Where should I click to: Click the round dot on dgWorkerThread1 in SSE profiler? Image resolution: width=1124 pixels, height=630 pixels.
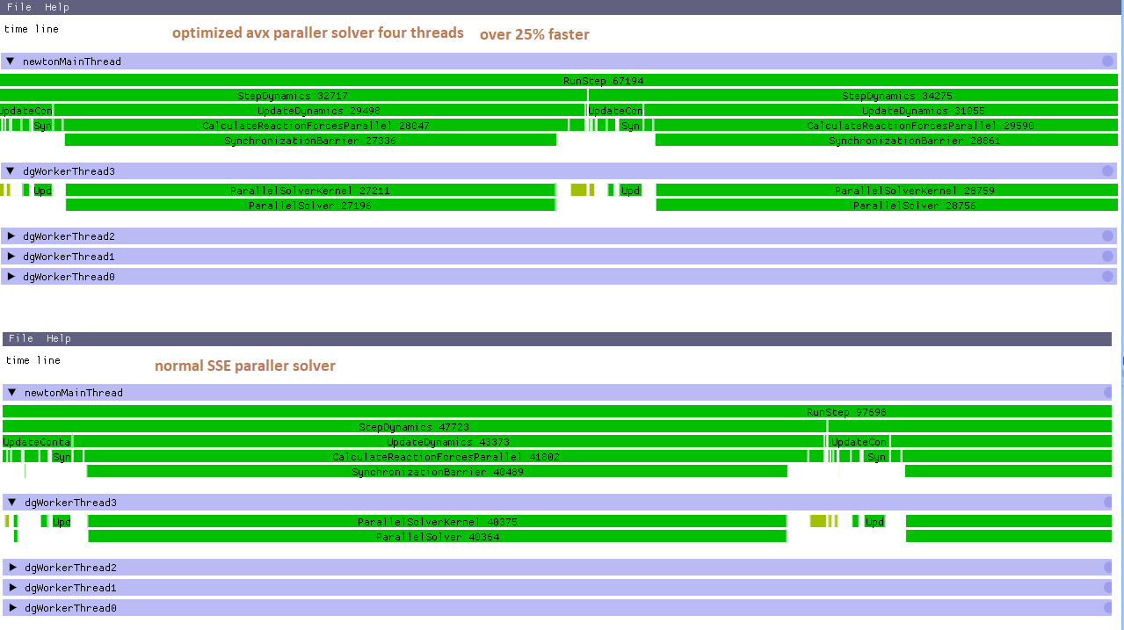pyautogui.click(x=1107, y=588)
